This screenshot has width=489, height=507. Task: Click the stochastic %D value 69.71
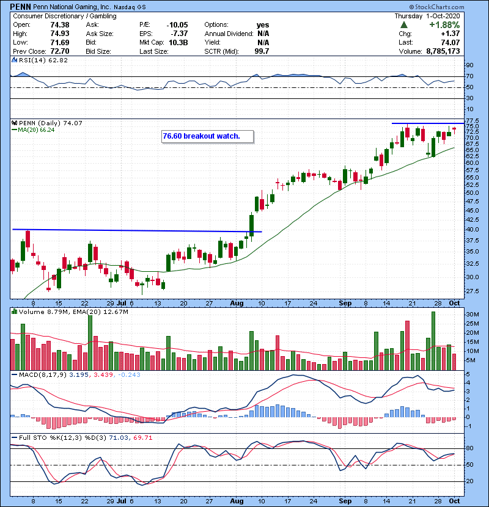[x=142, y=438]
